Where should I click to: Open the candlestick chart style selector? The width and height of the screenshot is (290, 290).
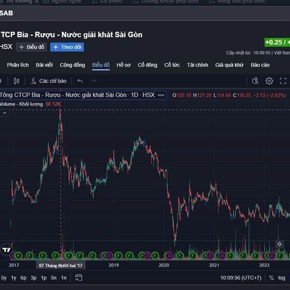tap(16, 81)
